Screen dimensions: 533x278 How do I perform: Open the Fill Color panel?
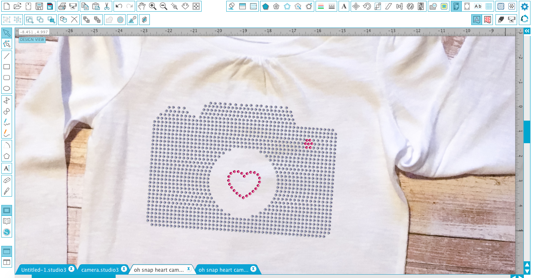pos(232,6)
